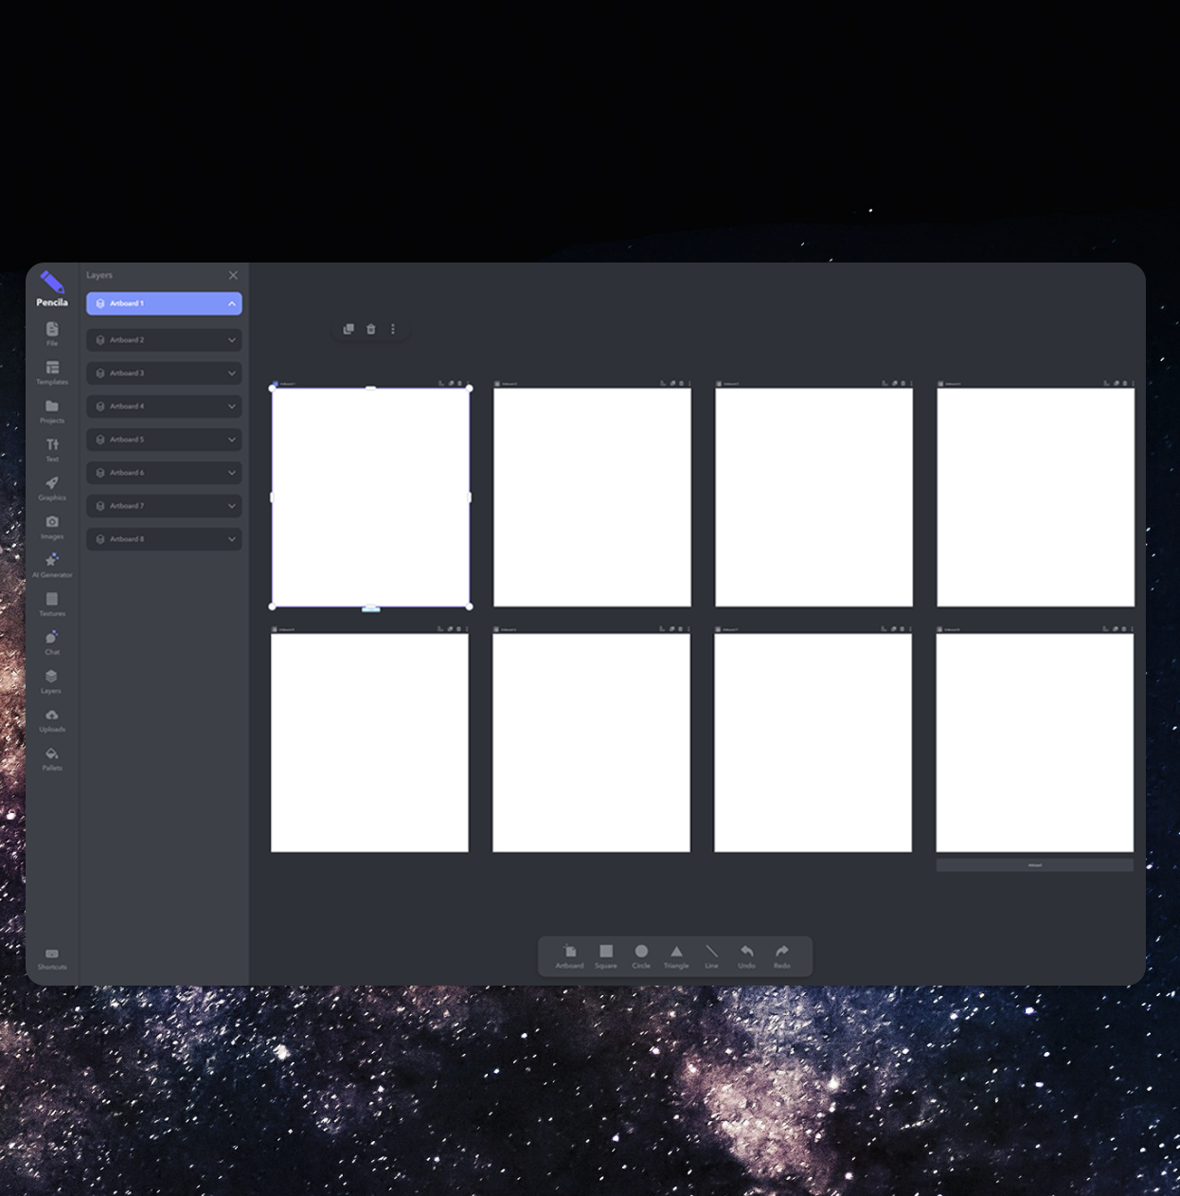
Task: Select the Triangle shape tool
Action: coord(676,955)
